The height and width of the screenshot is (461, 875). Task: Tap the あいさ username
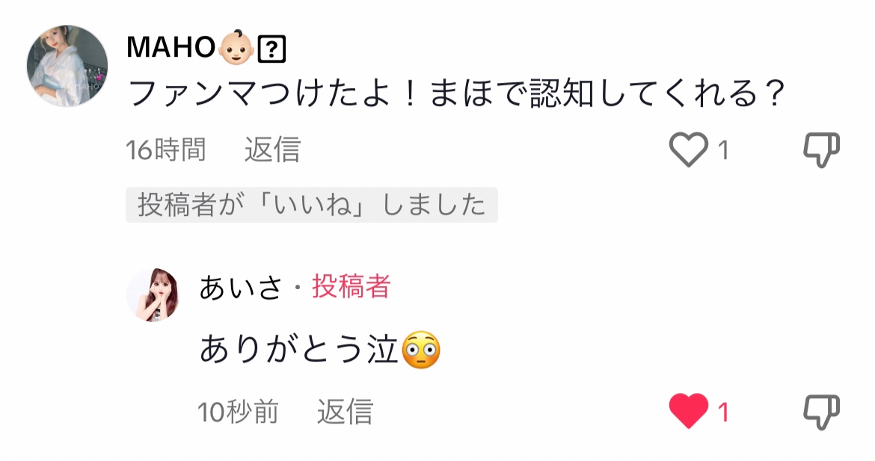click(x=241, y=288)
